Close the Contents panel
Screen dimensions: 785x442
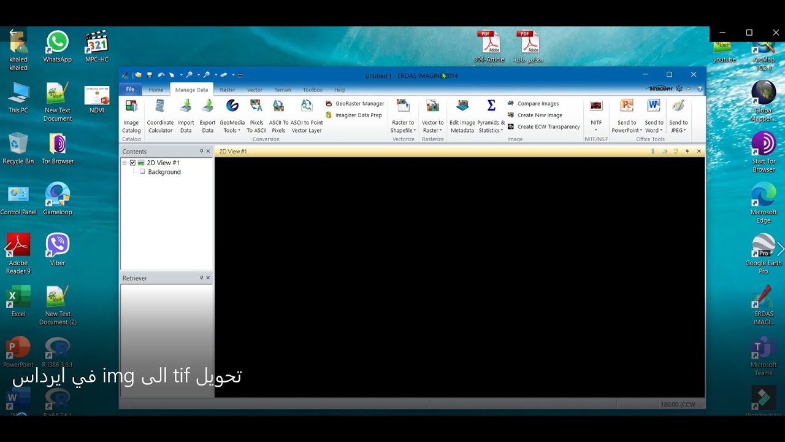[x=208, y=151]
